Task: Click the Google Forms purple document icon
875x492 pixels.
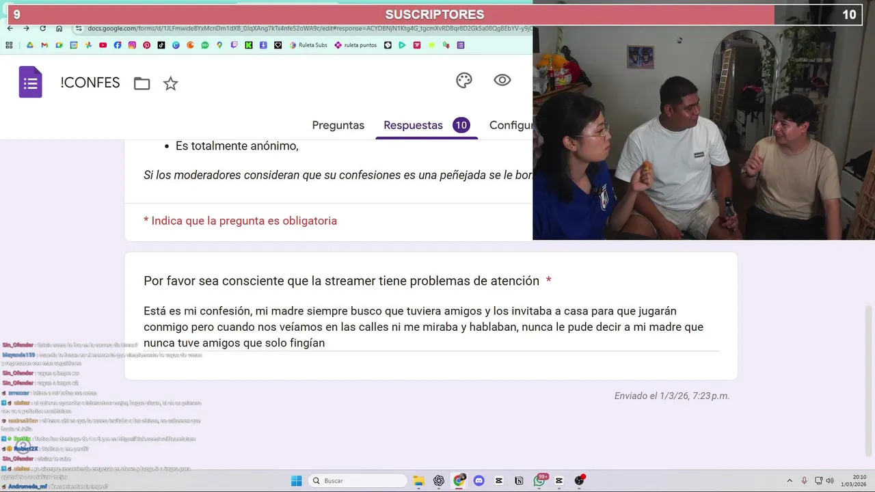Action: 30,83
